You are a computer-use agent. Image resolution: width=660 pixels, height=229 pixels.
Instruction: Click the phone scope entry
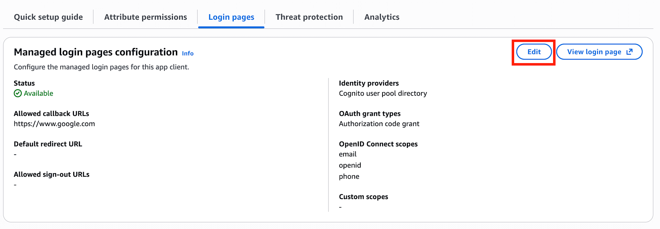point(349,177)
